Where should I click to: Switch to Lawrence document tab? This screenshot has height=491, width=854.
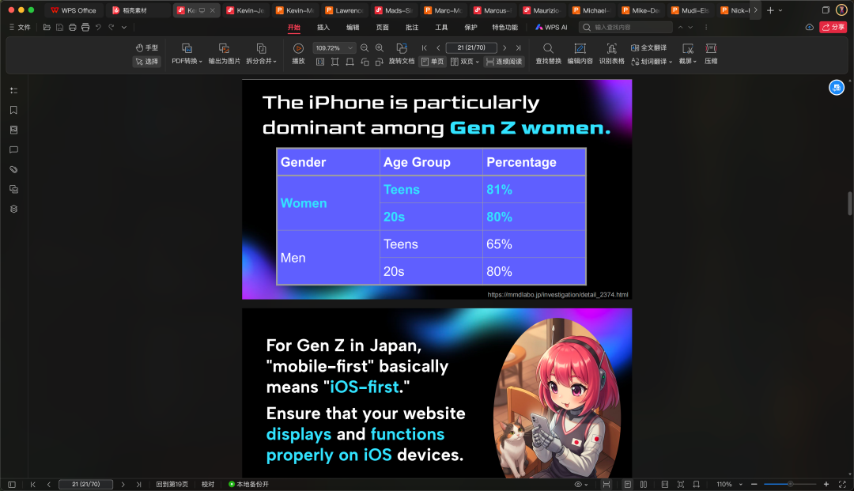pyautogui.click(x=344, y=10)
